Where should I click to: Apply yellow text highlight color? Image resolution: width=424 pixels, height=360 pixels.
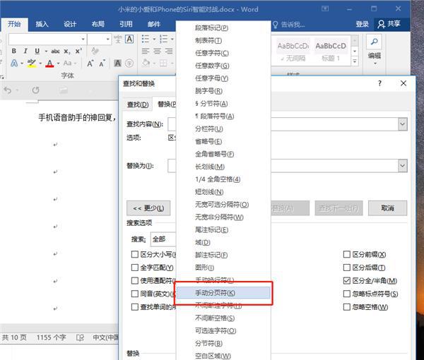point(32,64)
